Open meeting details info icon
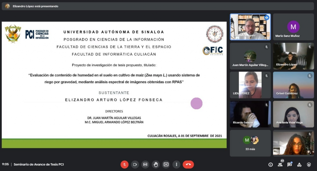Image resolution: width=317 pixels, height=171 pixels. click(271, 165)
